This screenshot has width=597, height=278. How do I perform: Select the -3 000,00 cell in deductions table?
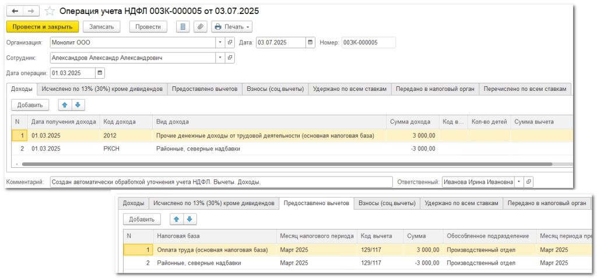click(423, 263)
